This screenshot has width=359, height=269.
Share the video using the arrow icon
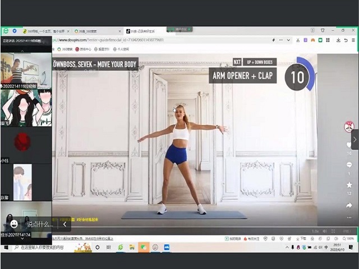[x=349, y=205]
